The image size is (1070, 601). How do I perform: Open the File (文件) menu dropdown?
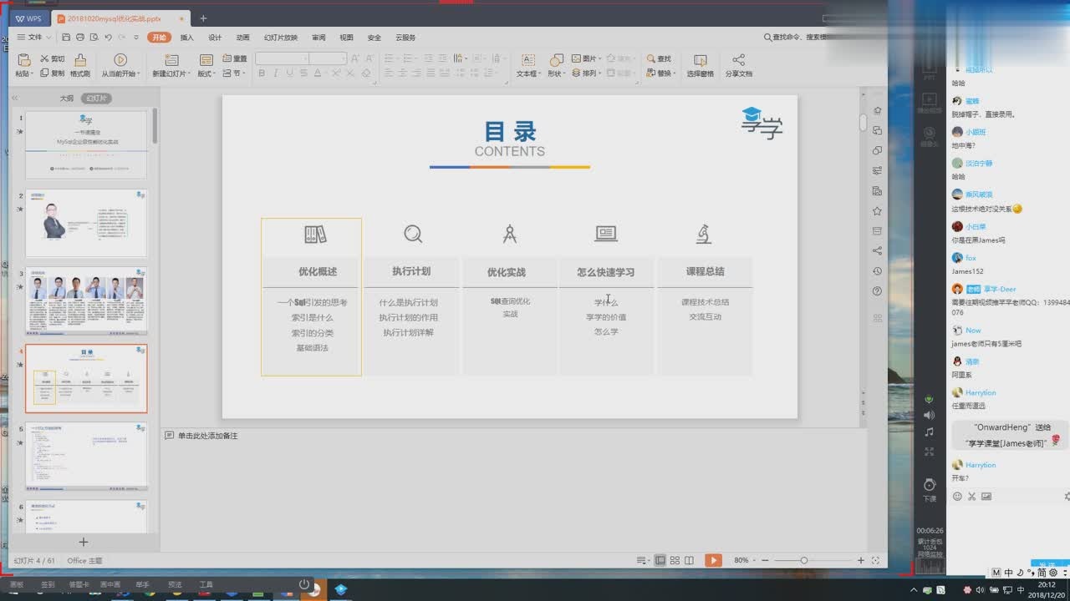pyautogui.click(x=34, y=38)
